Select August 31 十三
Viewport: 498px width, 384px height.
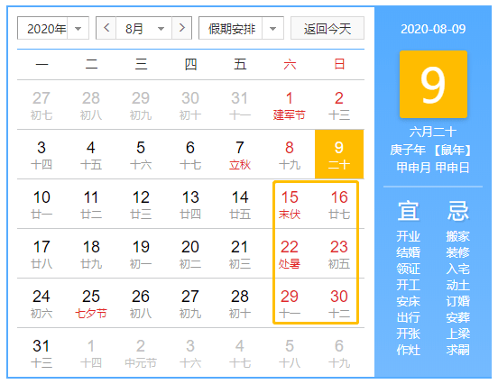pos(41,352)
